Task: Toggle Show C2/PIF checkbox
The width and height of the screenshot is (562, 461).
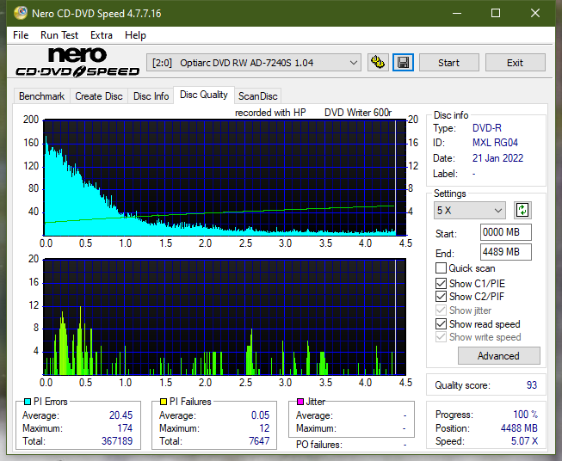Action: click(x=441, y=297)
